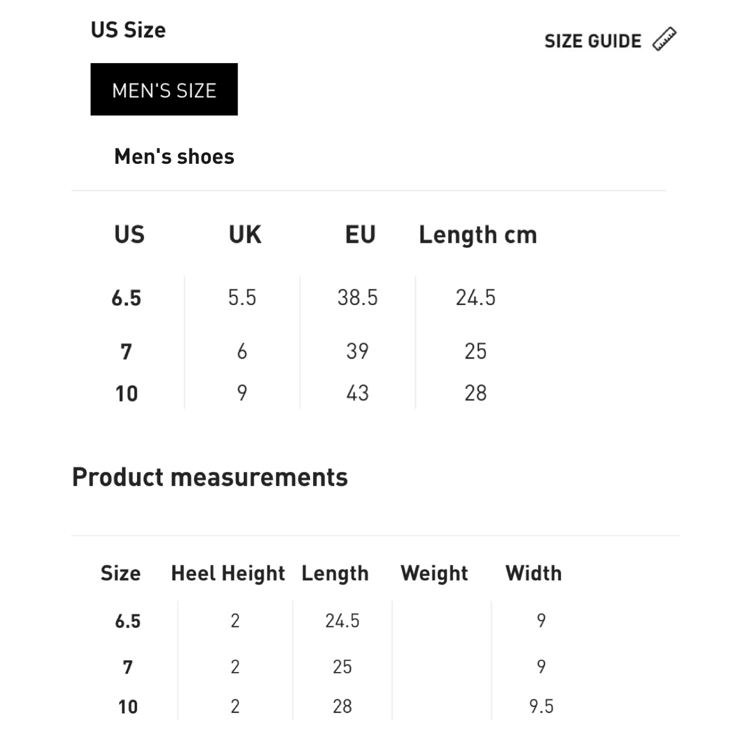
Task: Click the US Size heading
Action: tap(128, 30)
